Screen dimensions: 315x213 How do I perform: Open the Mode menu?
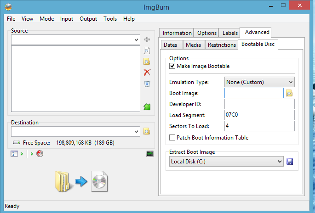tap(47, 19)
